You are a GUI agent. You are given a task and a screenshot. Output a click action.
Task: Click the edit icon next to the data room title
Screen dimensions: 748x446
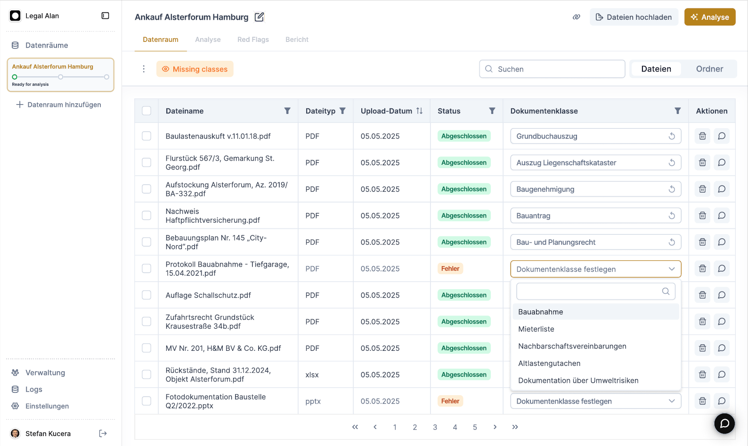click(259, 17)
